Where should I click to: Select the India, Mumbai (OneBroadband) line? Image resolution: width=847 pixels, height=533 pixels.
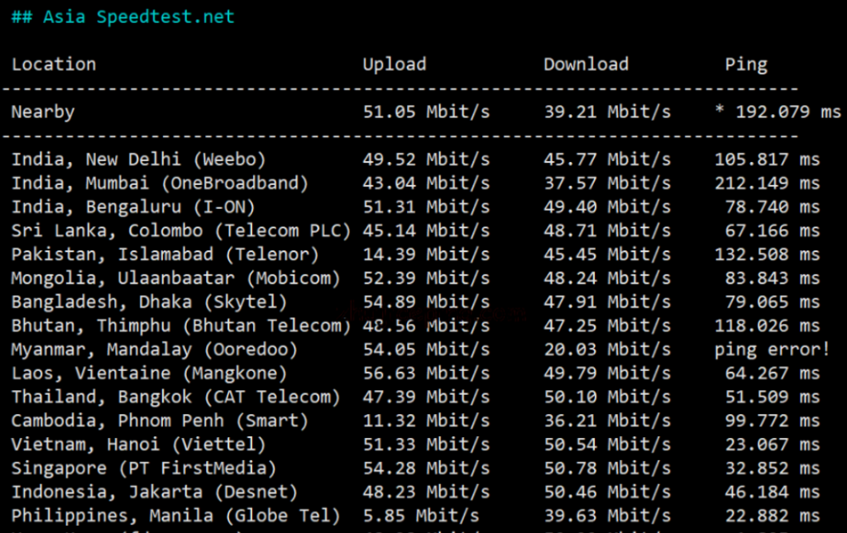click(160, 183)
